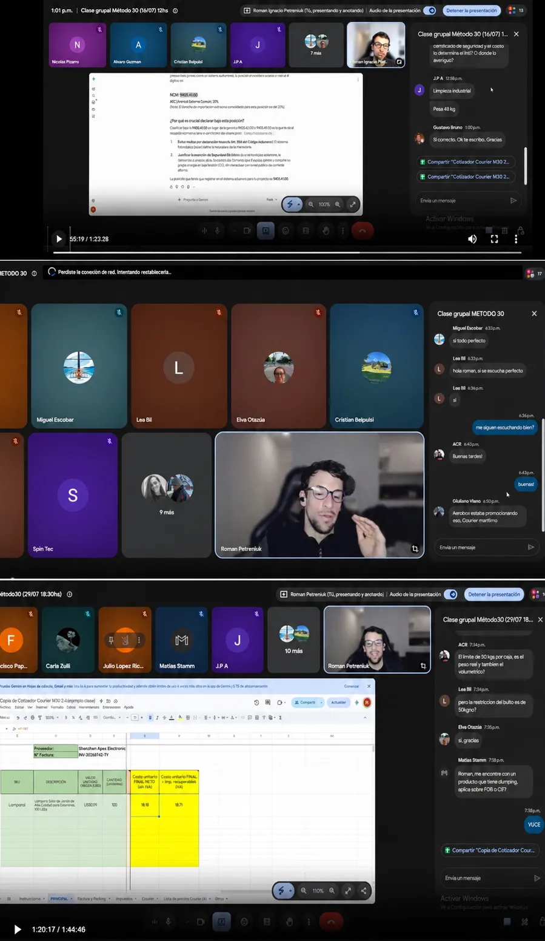The width and height of the screenshot is (545, 941).
Task: Close the 29/07 class chat panel
Action: tap(540, 619)
